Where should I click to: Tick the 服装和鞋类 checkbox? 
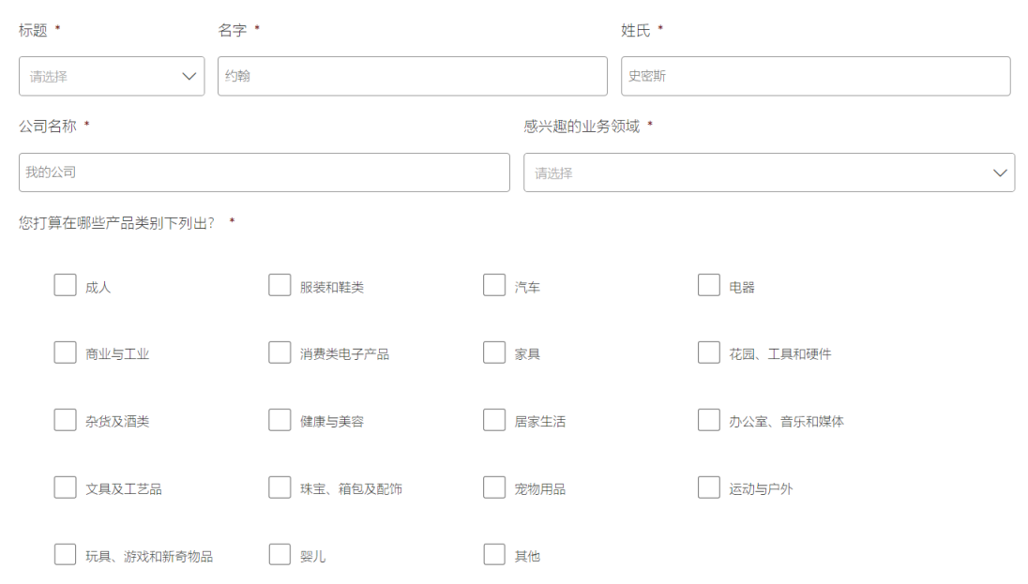coord(280,285)
